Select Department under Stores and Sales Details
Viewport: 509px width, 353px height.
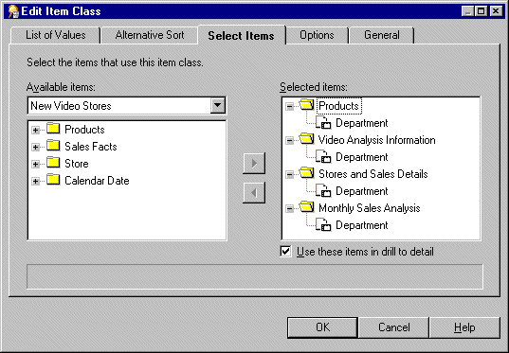click(x=362, y=191)
